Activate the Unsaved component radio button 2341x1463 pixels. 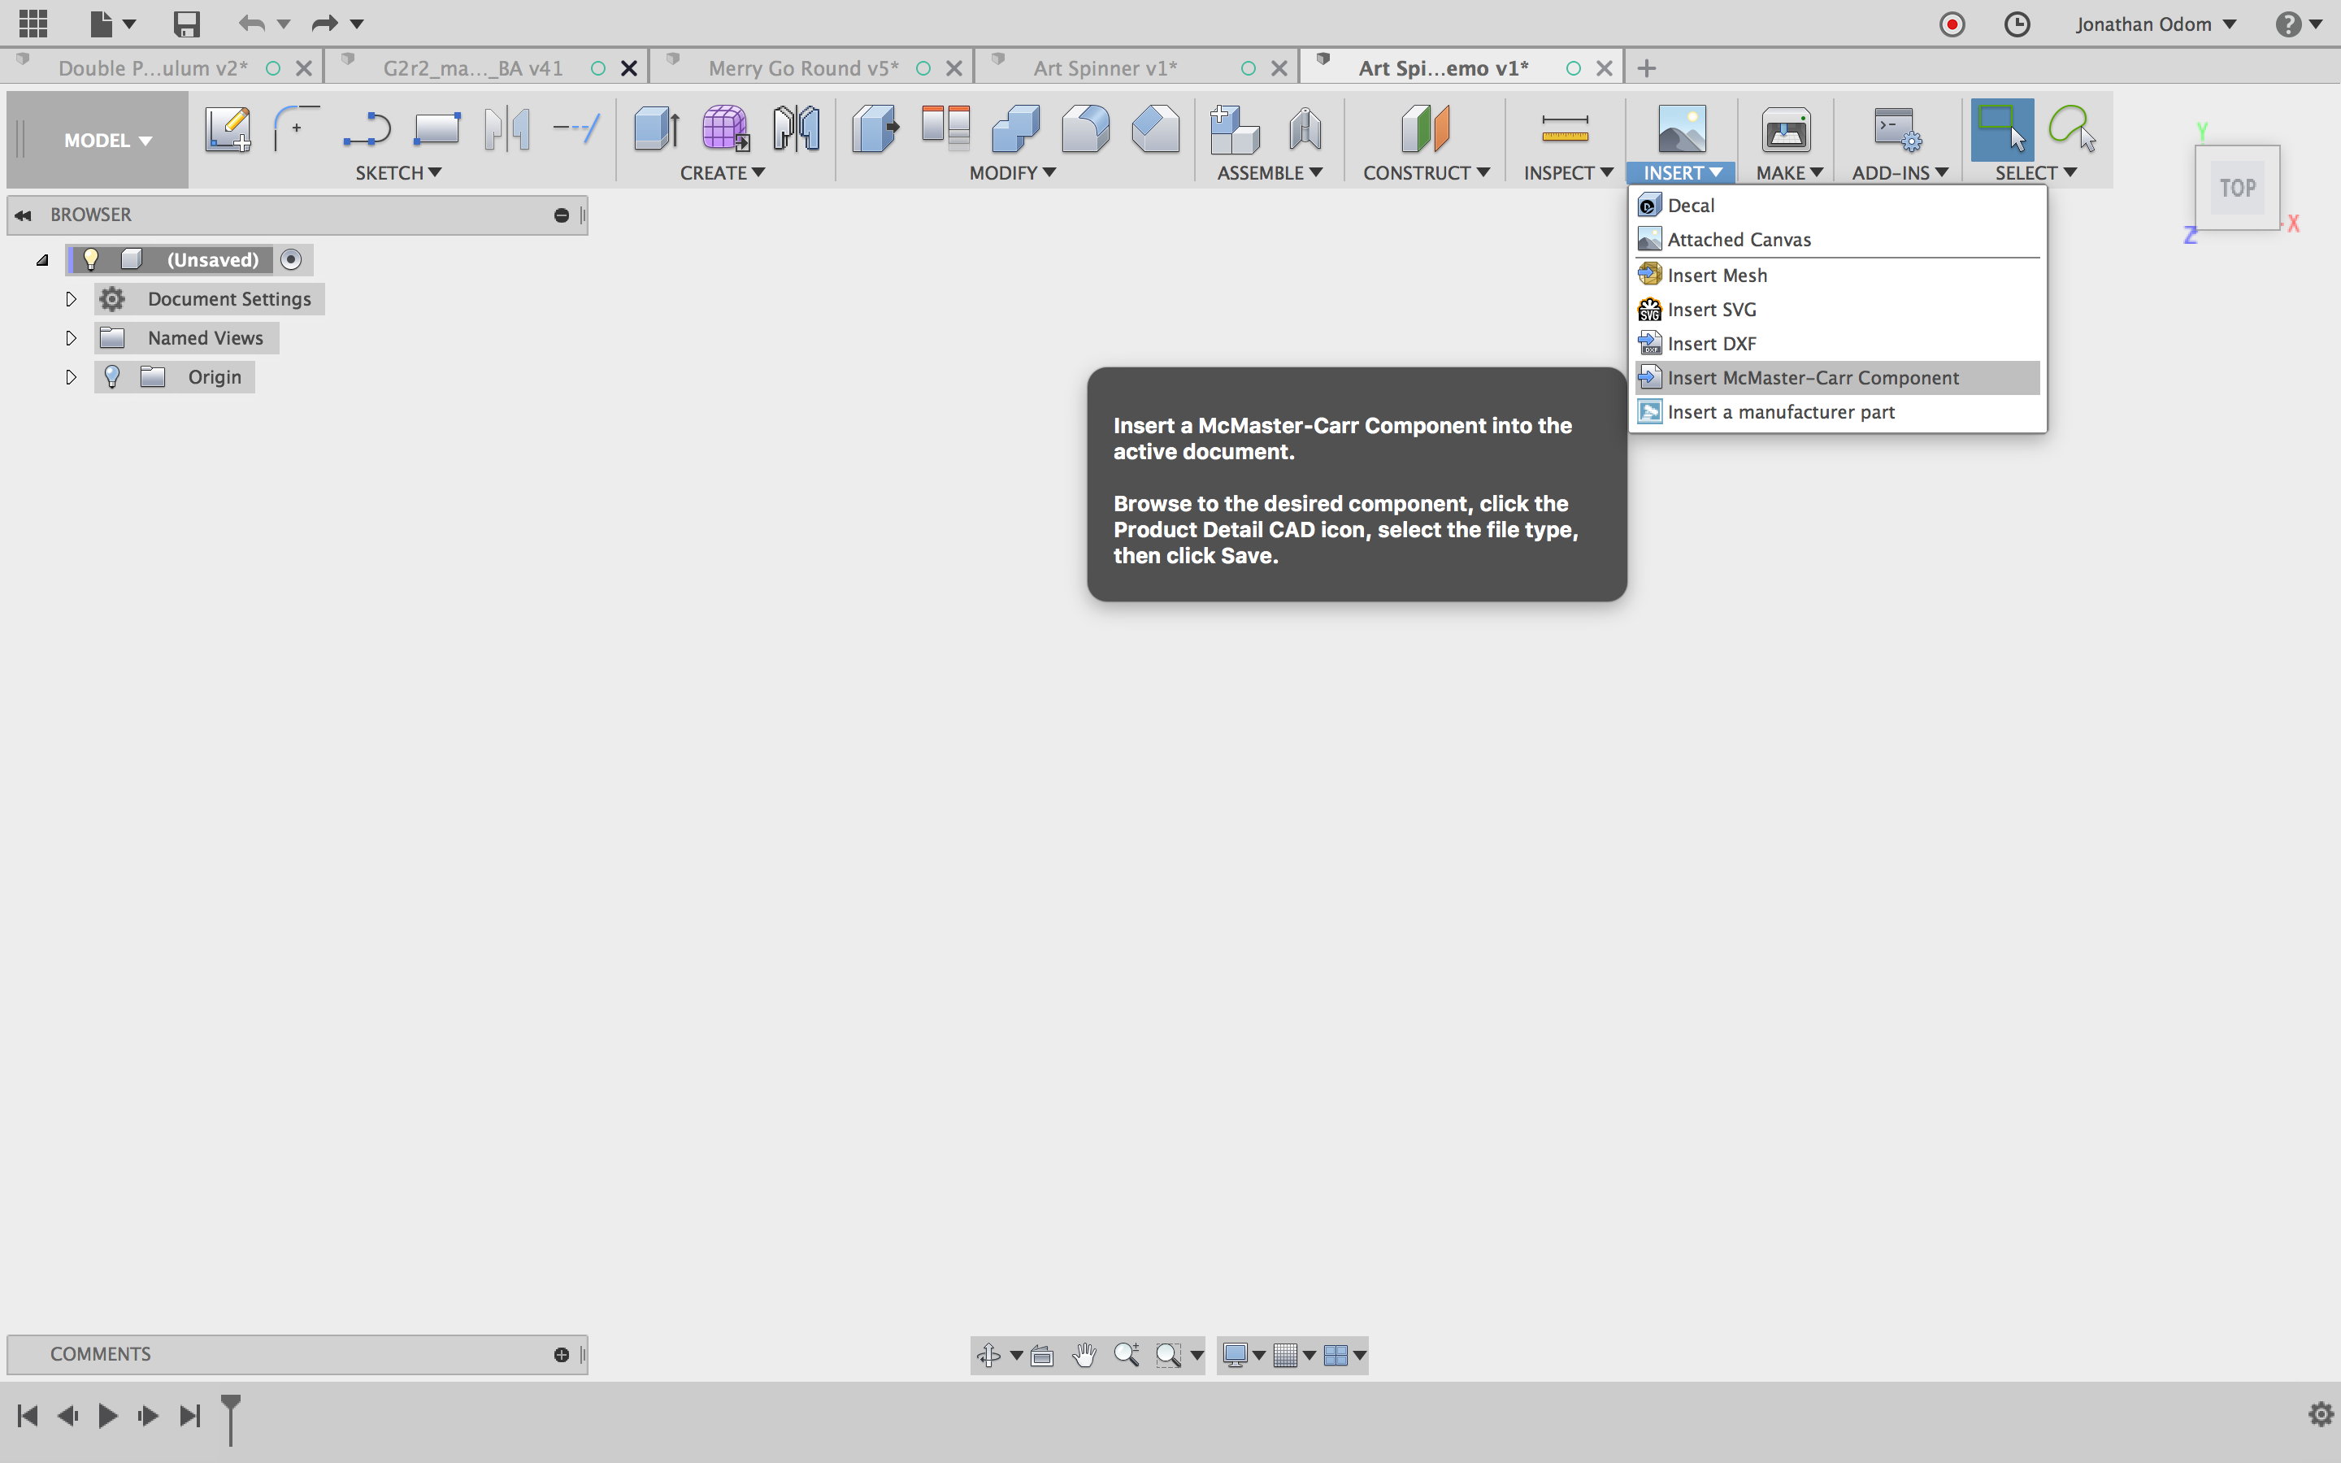click(291, 259)
